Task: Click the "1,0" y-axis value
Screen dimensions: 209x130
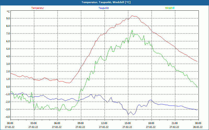Action: pos(8,79)
